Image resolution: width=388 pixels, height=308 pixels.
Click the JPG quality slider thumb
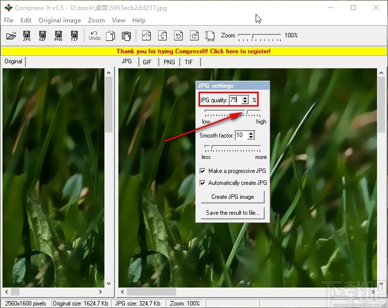point(247,112)
